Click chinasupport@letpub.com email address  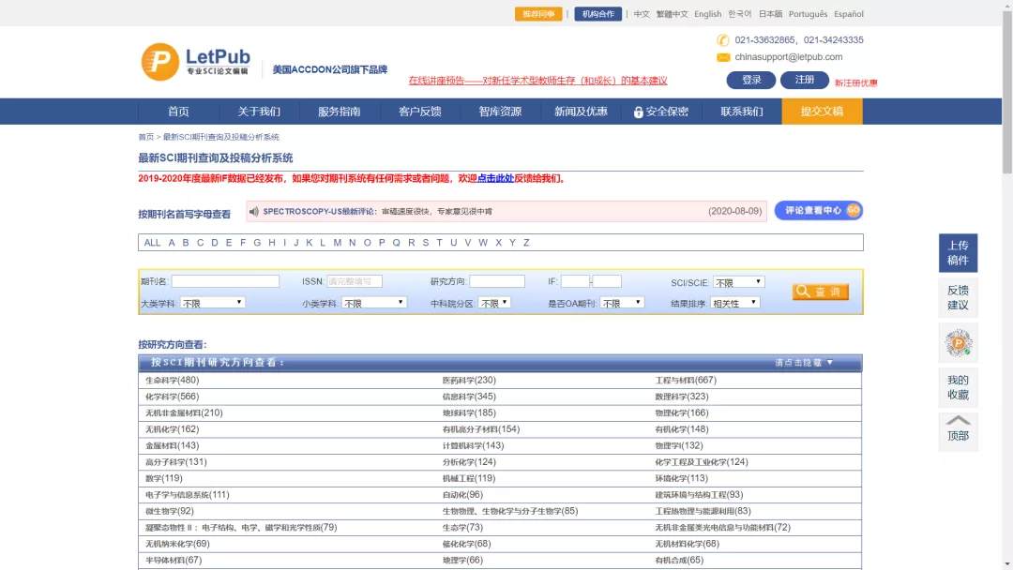pyautogui.click(x=788, y=57)
